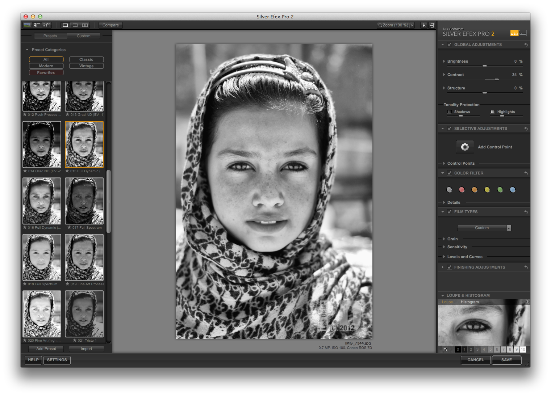Click the Nik Software logo
Screen dimensions: 551x396
point(518,33)
